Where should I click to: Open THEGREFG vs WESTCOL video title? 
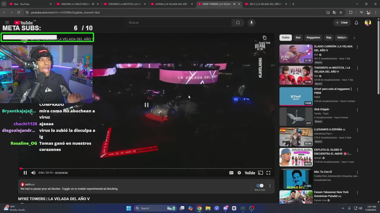332,70
